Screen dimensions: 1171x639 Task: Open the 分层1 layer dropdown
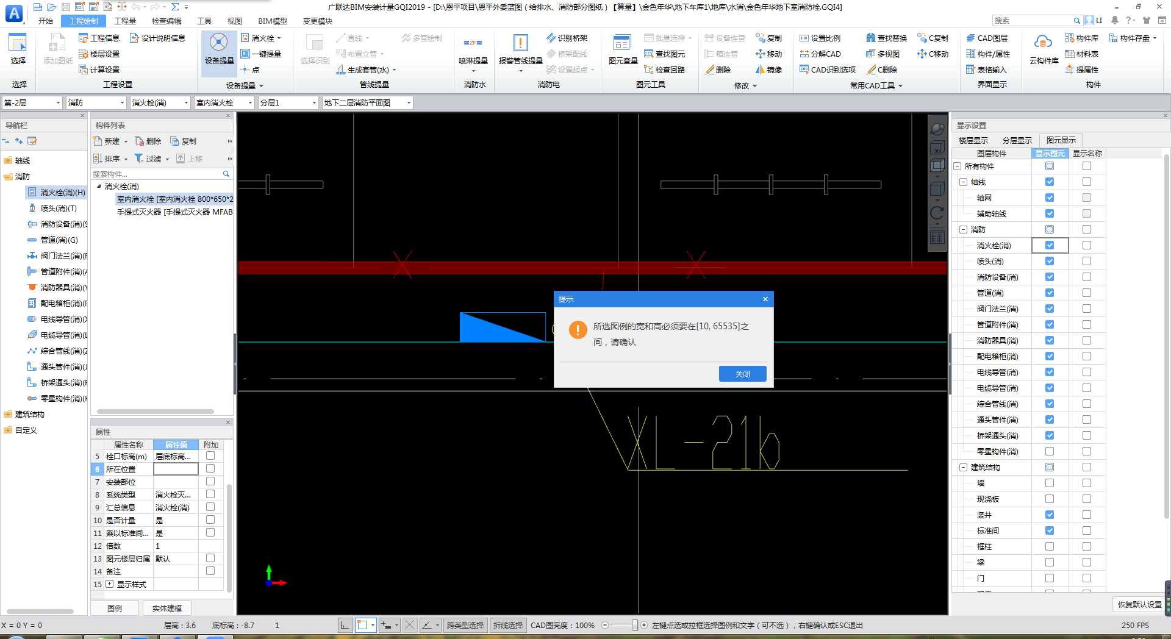point(288,102)
